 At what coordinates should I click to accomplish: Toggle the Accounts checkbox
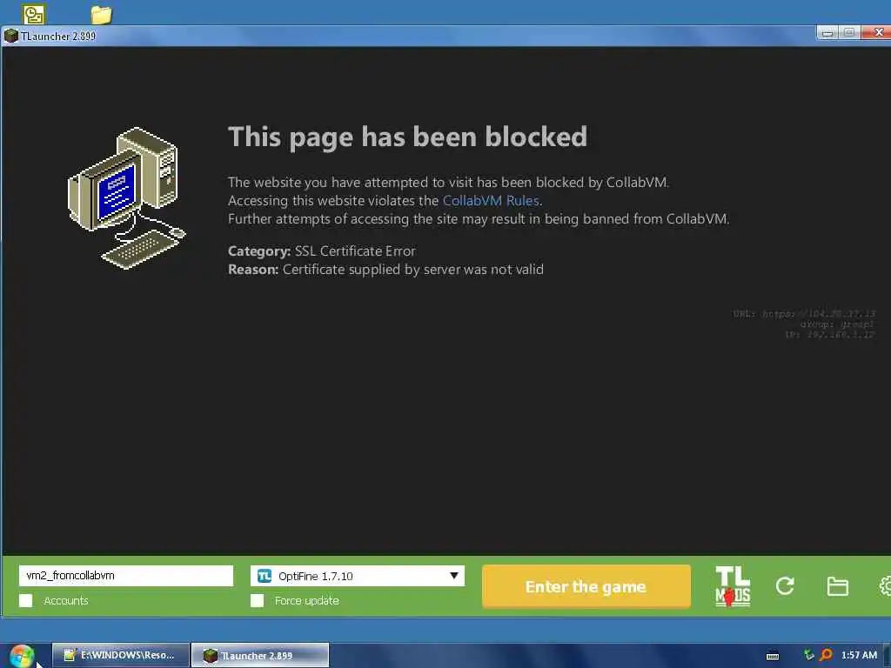[25, 600]
